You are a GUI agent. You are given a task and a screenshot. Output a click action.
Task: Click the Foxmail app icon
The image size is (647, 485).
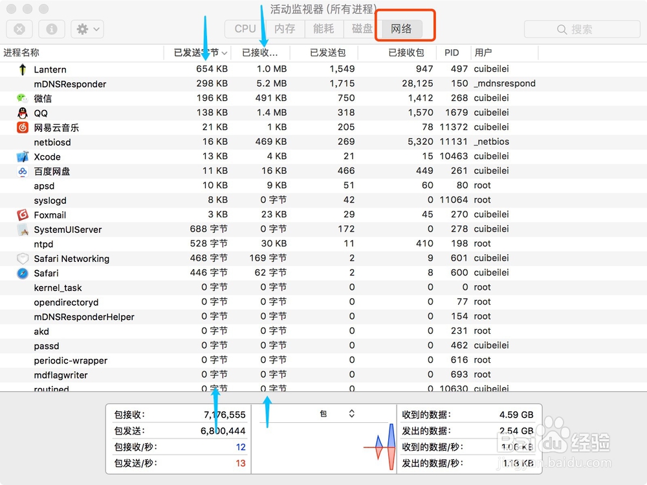tap(22, 215)
